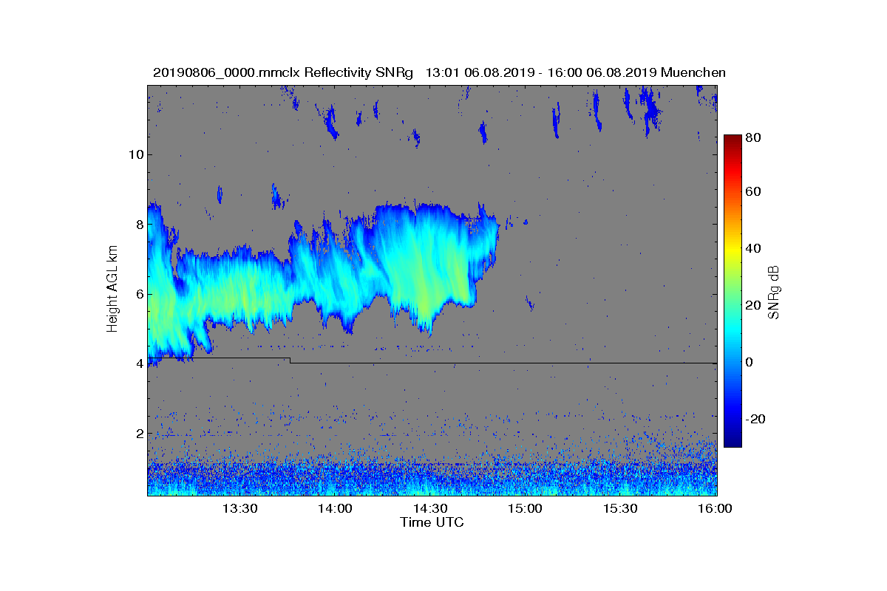Click the 16:00 time tick label
This screenshot has height=591, width=887.
click(715, 508)
